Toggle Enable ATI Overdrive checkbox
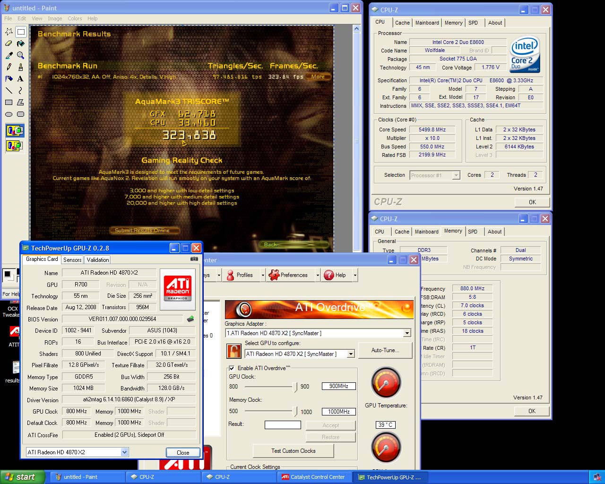This screenshot has width=605, height=484. [x=232, y=368]
